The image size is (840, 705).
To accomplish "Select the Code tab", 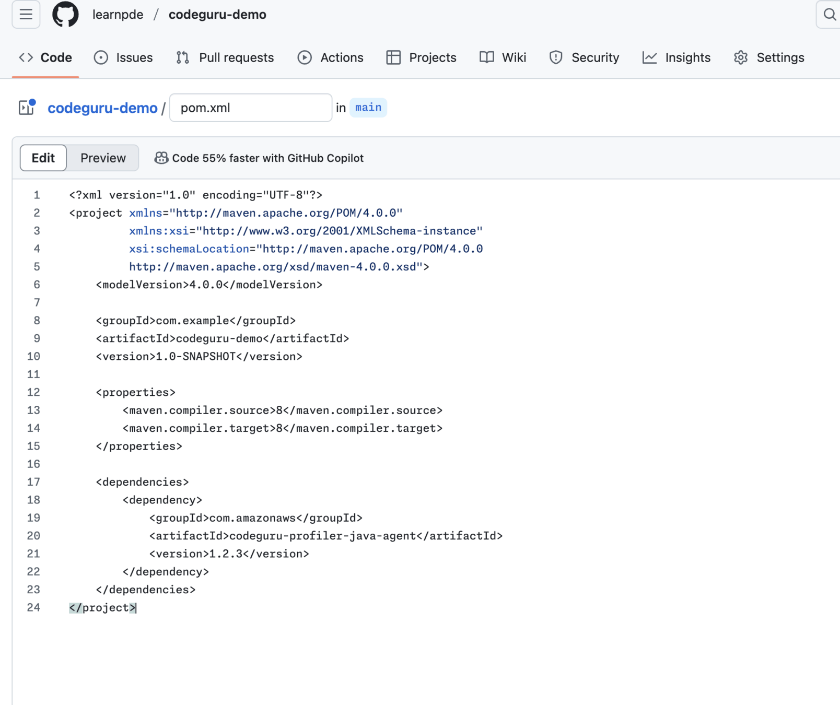I will pos(45,57).
